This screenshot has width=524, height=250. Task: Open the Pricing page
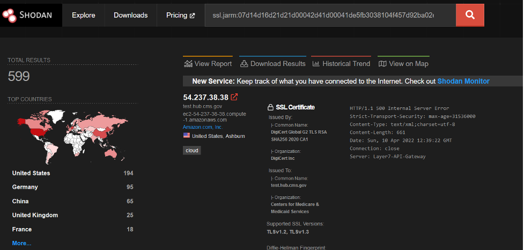click(x=180, y=15)
